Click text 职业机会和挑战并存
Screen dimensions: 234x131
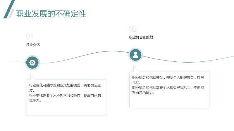[x=148, y=77]
